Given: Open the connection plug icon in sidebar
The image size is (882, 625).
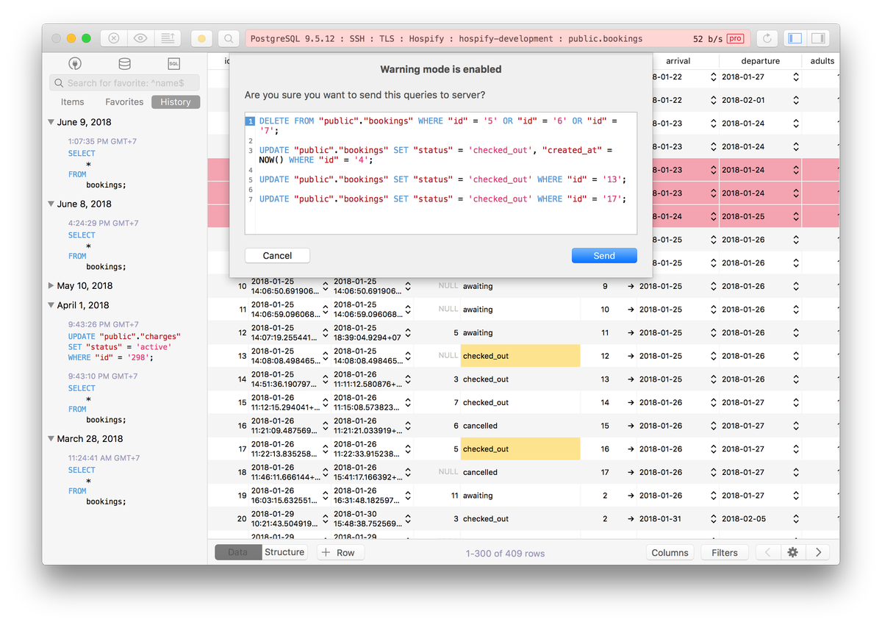Looking at the screenshot, I should (x=75, y=64).
